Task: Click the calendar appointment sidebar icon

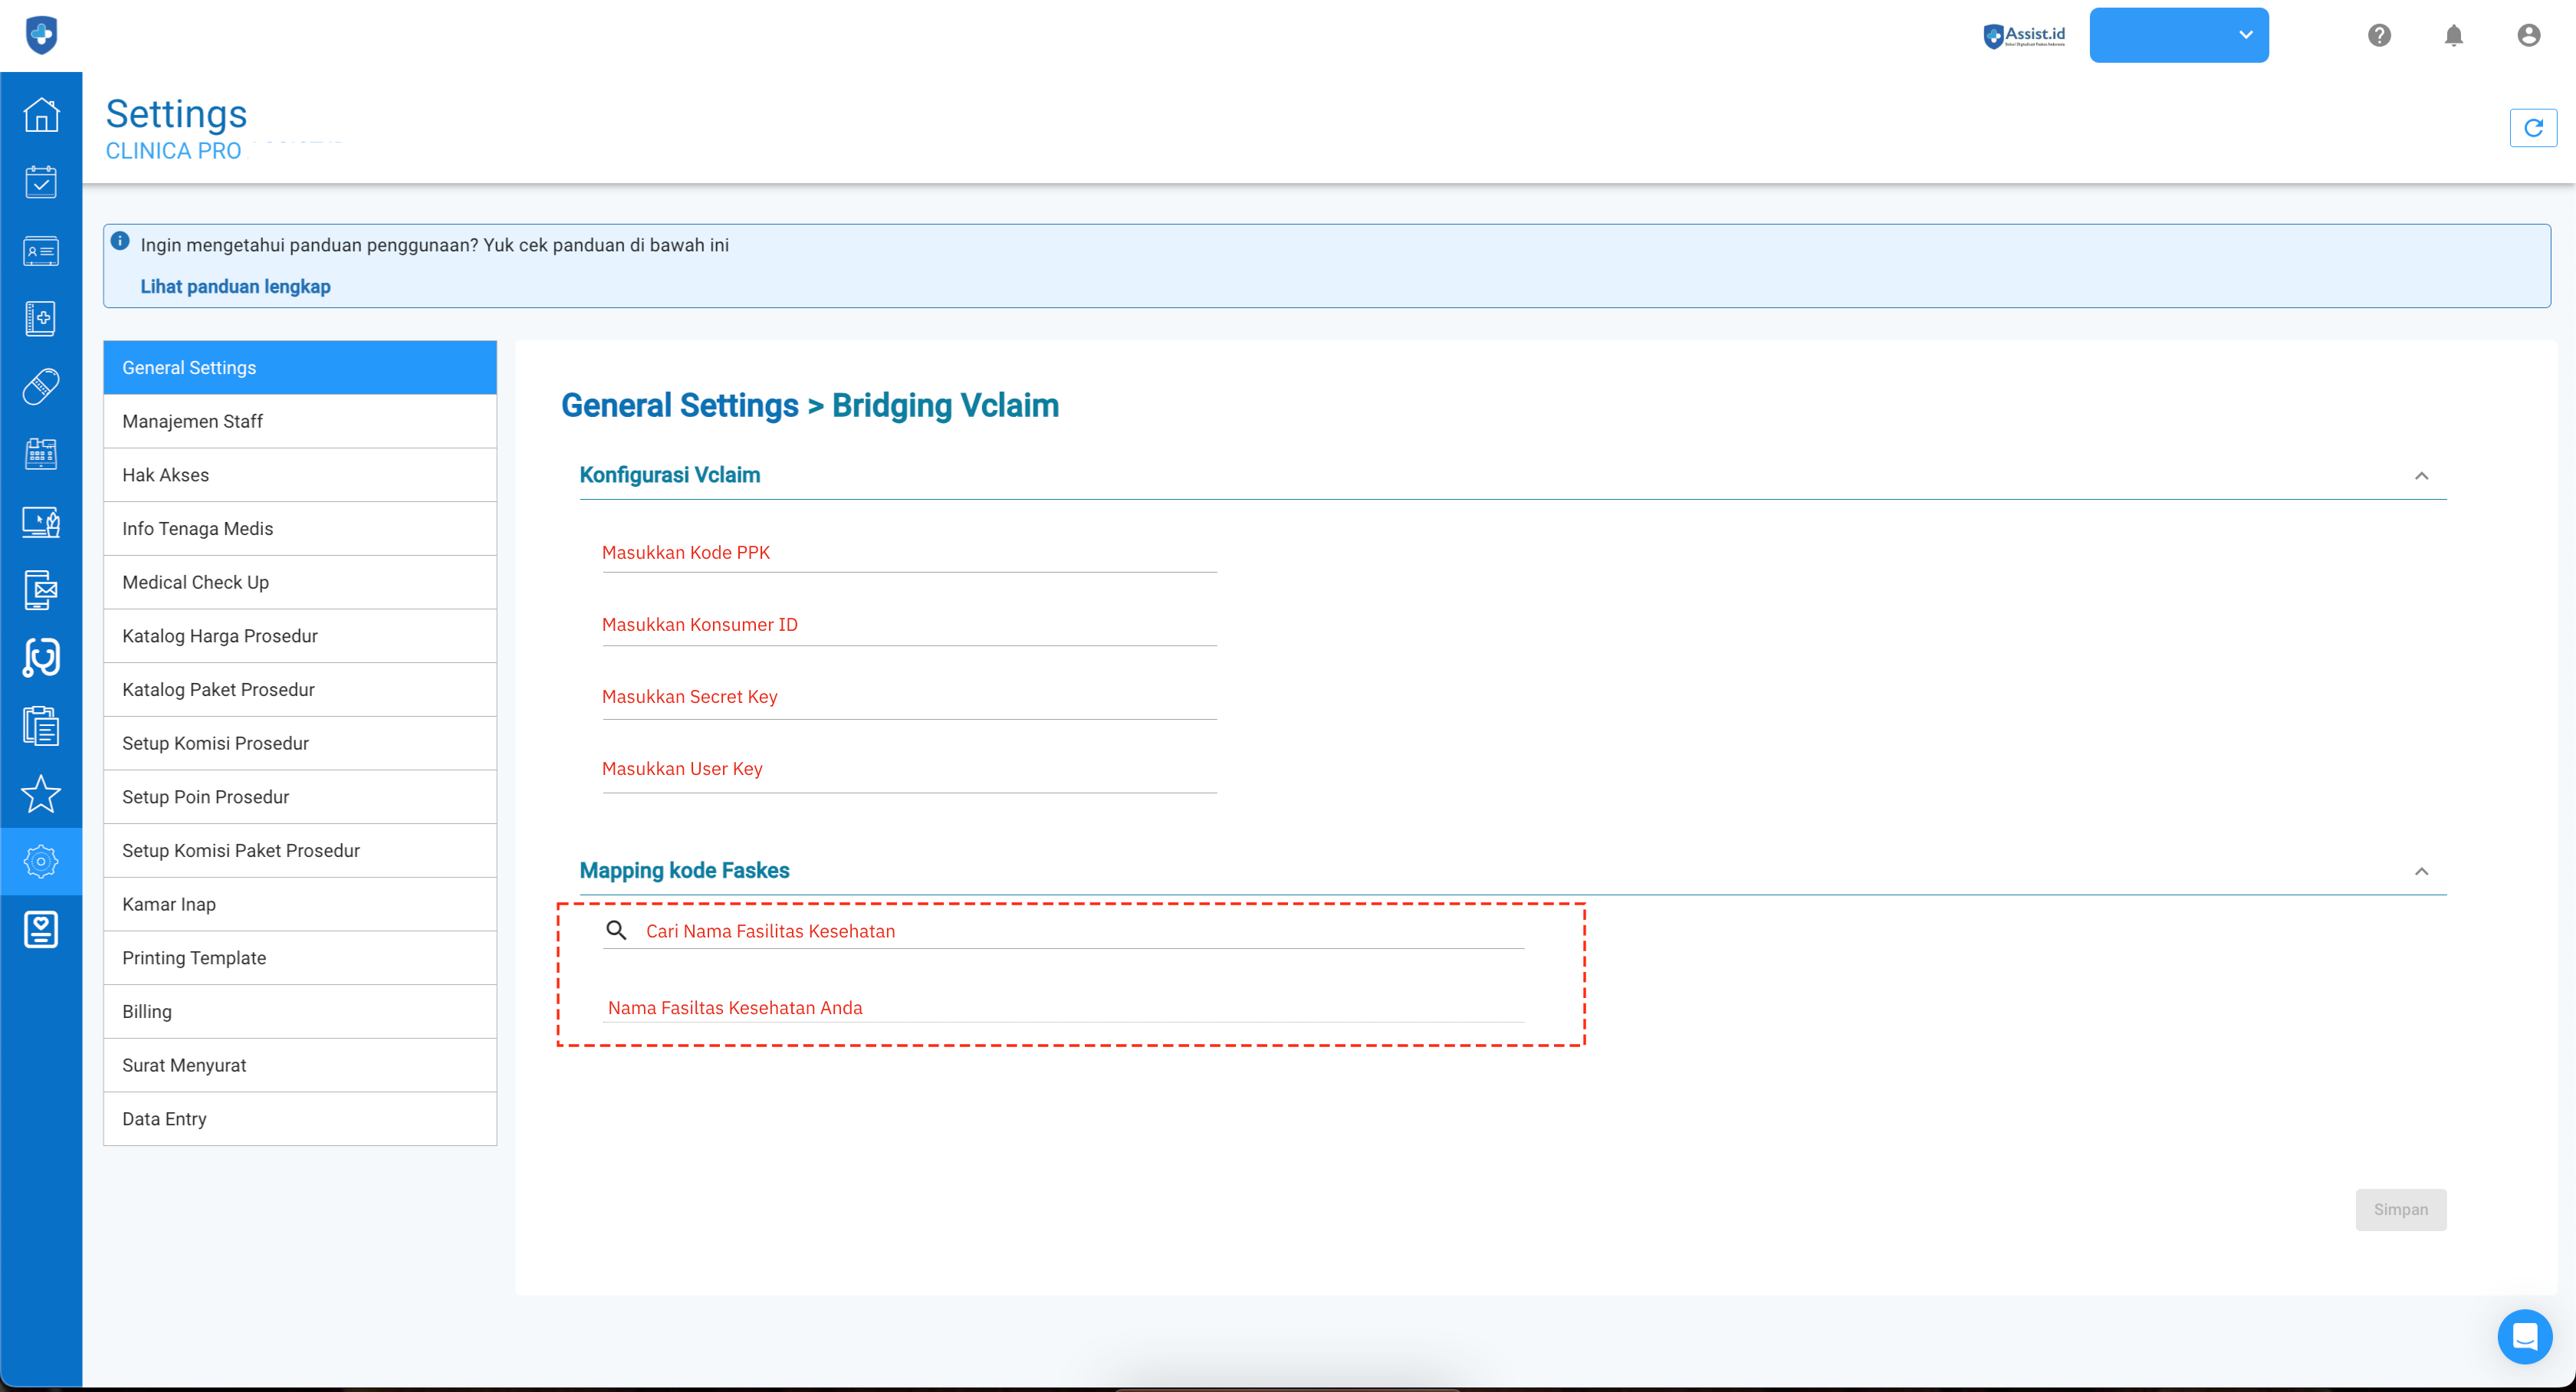Action: click(41, 182)
